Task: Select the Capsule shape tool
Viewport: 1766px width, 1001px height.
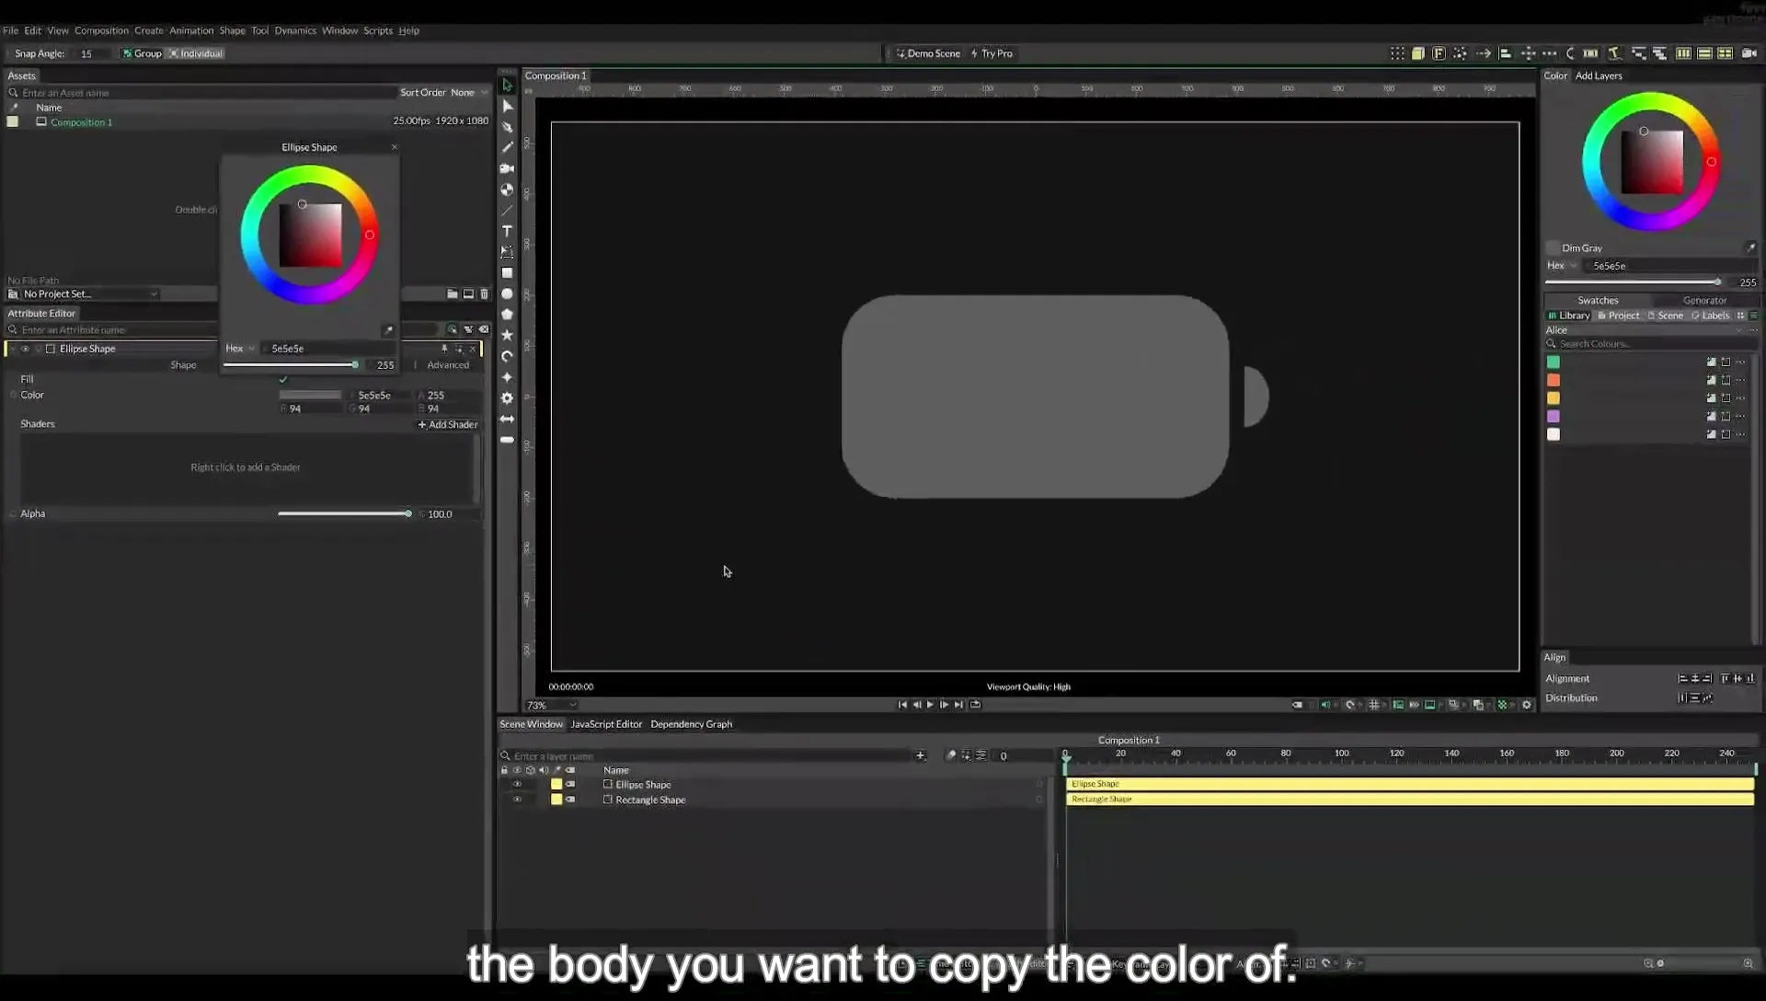Action: 507,440
